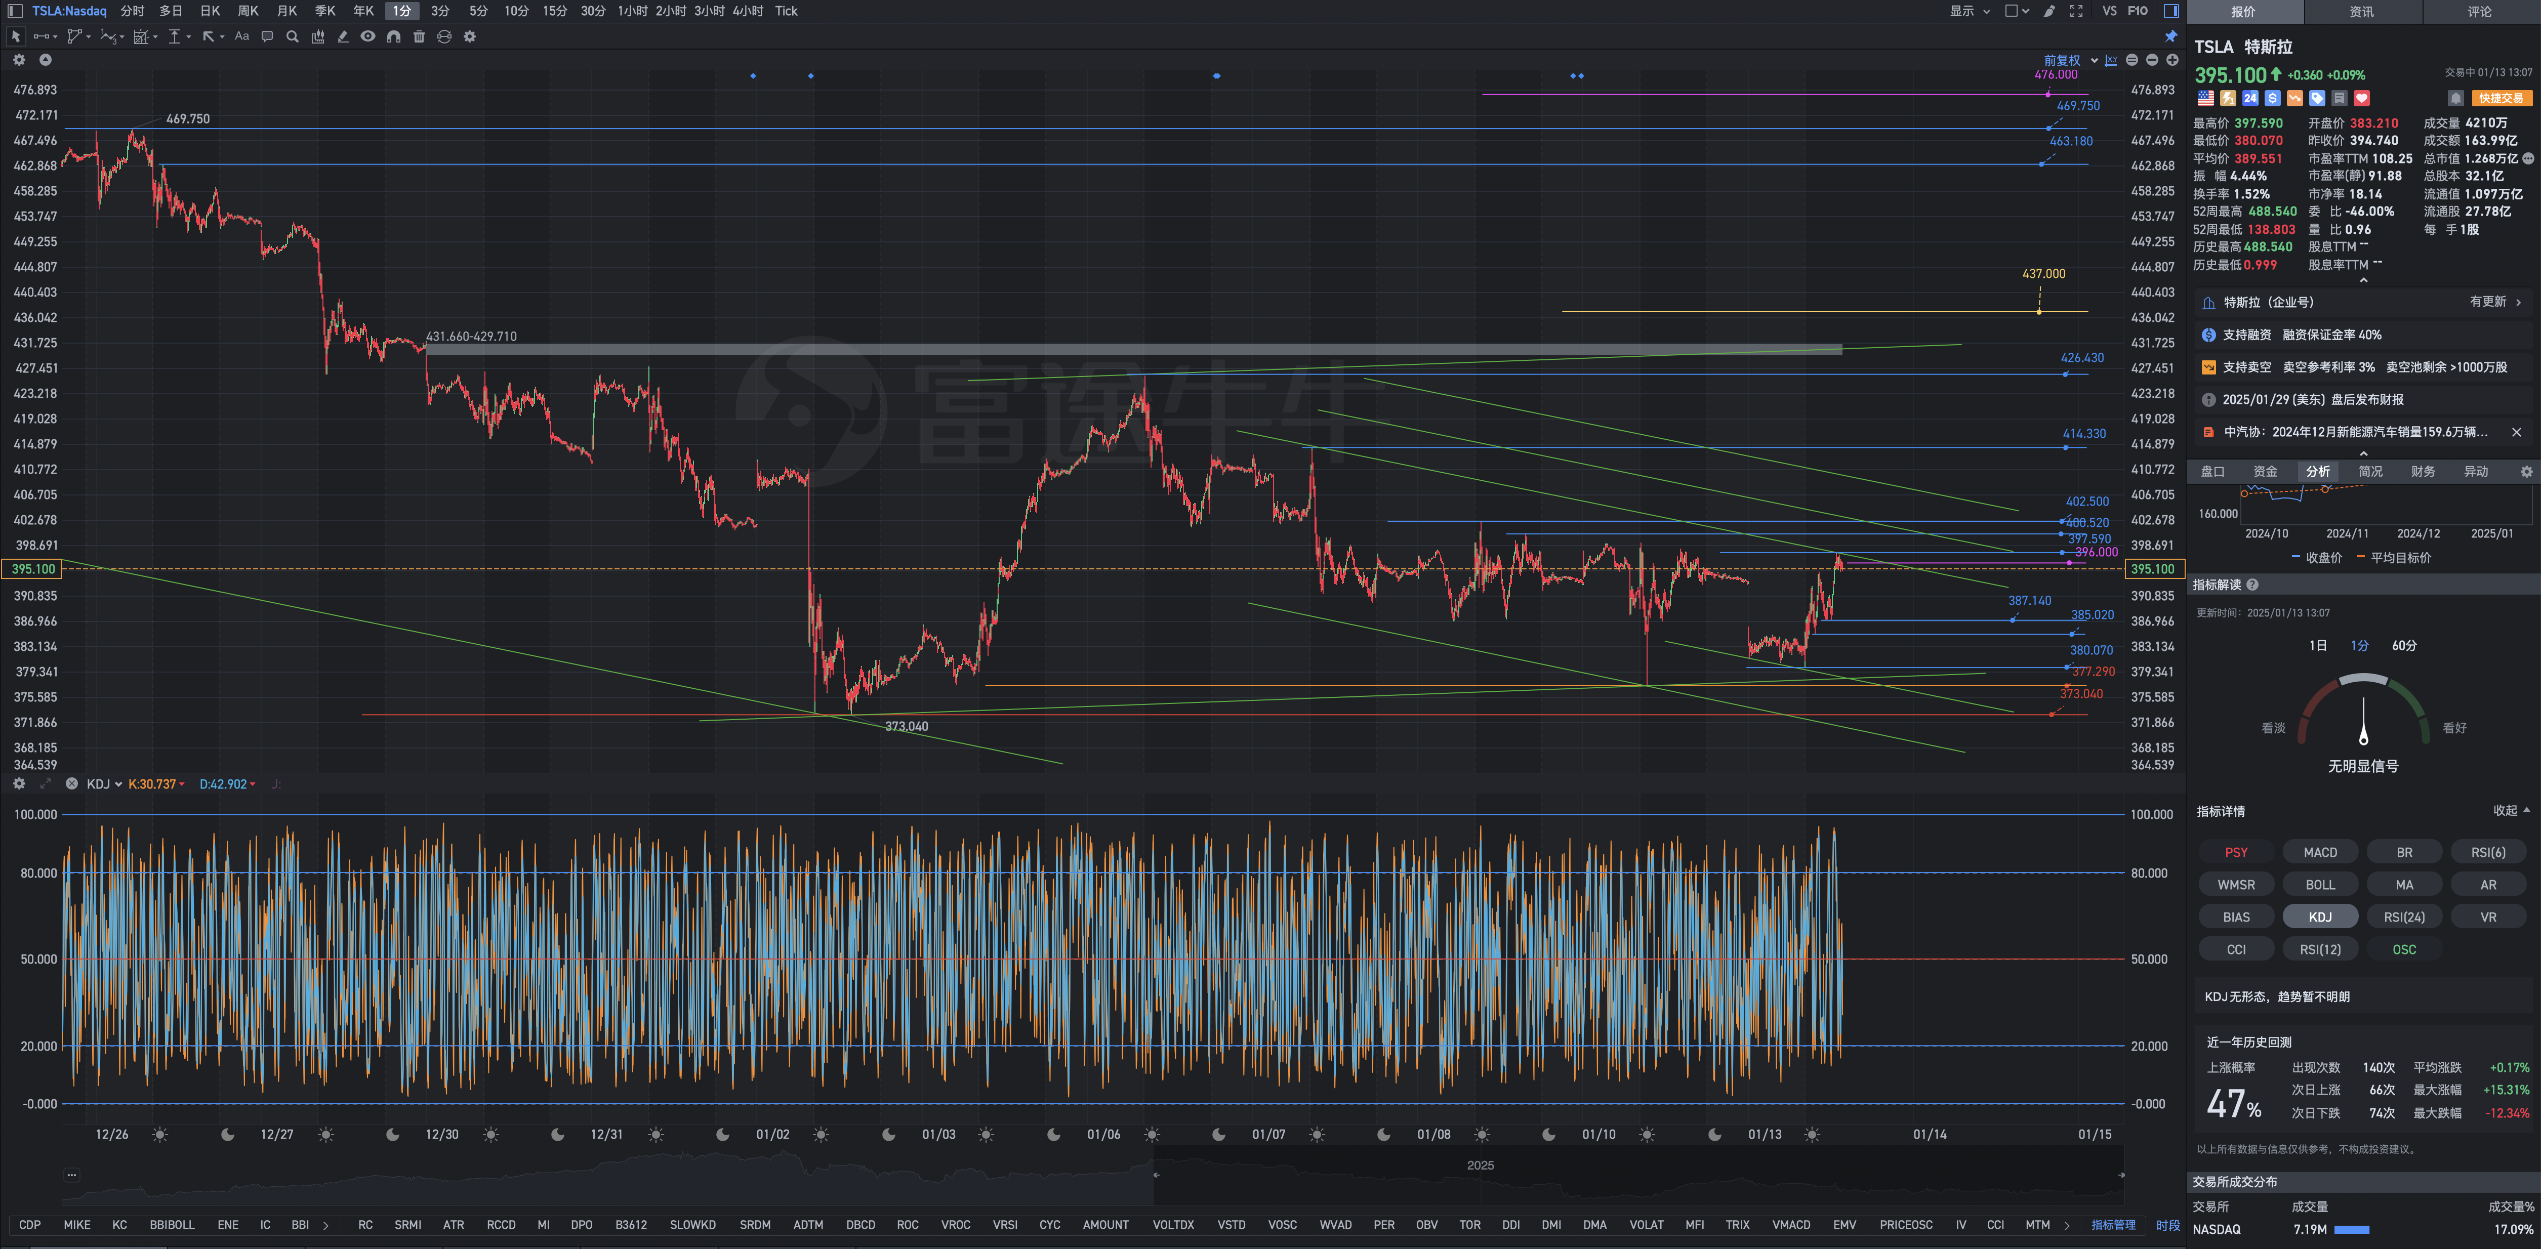Click the text annotation Aa tool
Image resolution: width=2541 pixels, height=1249 pixels.
coord(241,36)
